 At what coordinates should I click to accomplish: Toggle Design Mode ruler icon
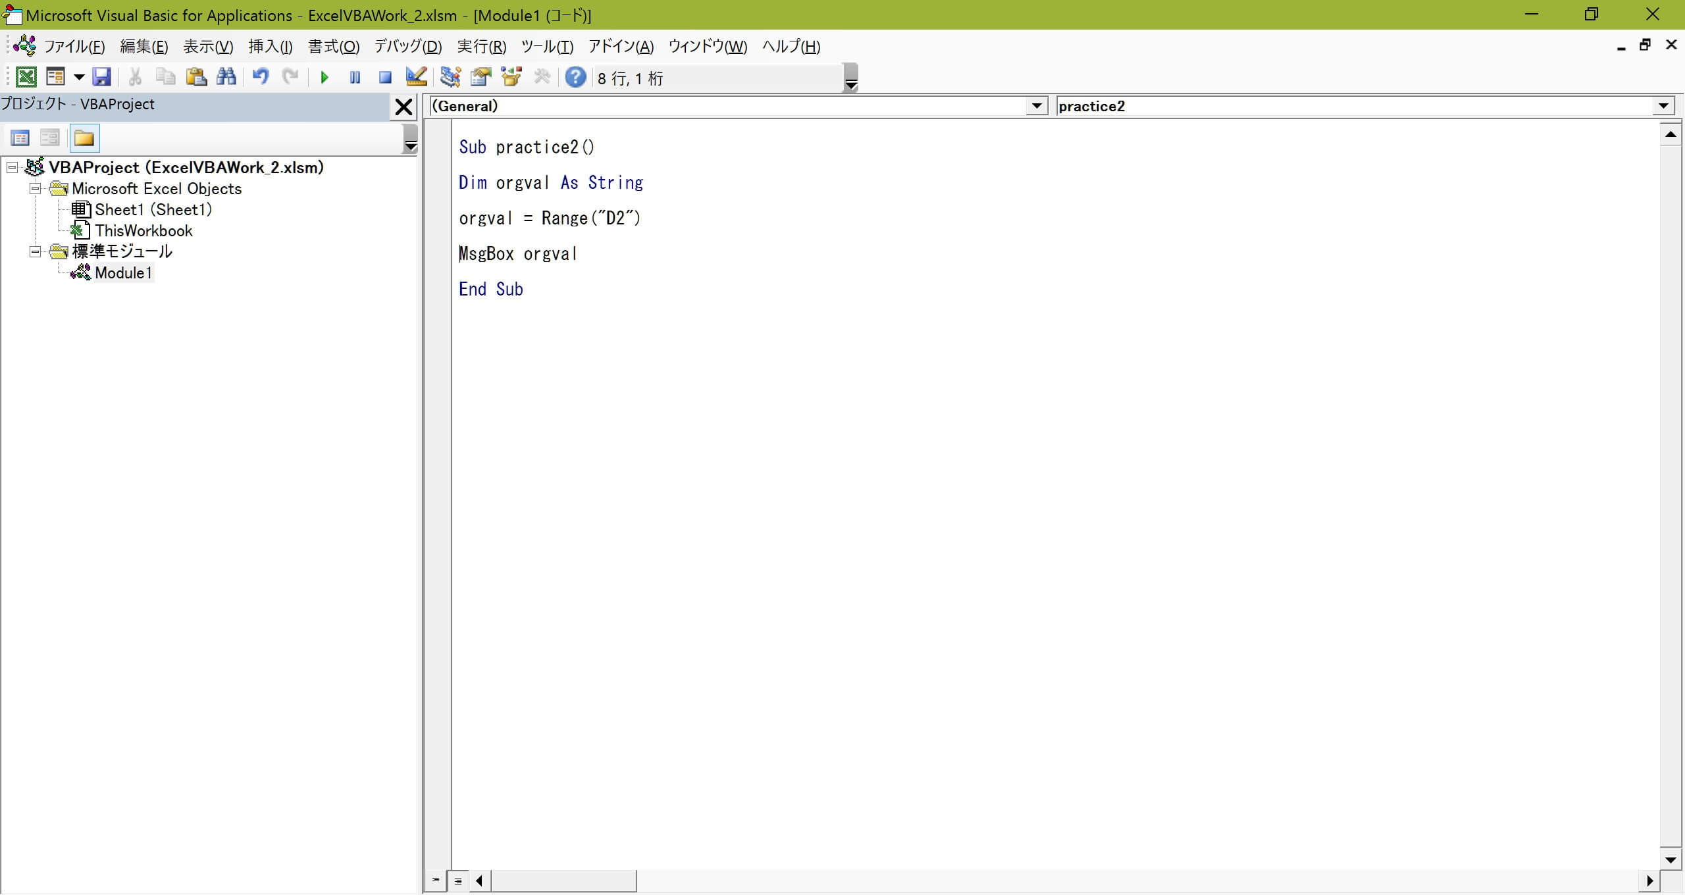(416, 78)
